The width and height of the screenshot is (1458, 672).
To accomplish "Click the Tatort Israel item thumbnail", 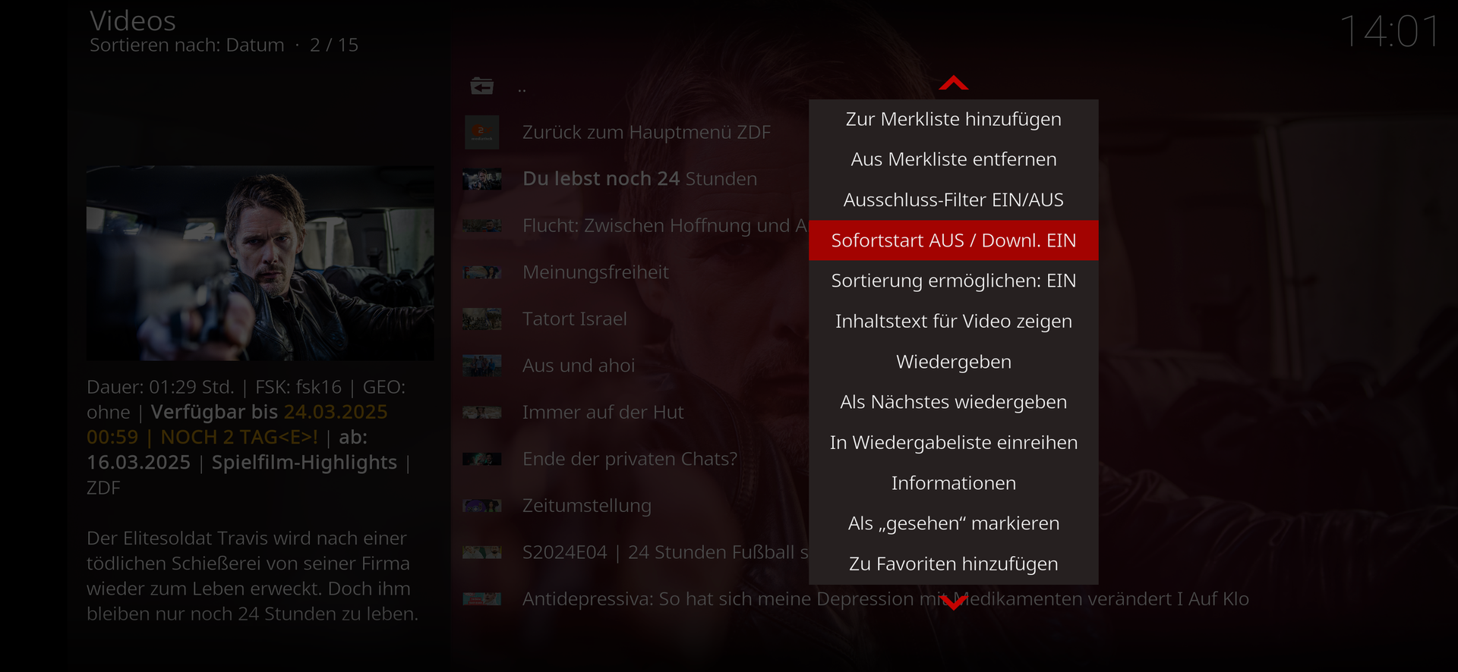I will 481,319.
